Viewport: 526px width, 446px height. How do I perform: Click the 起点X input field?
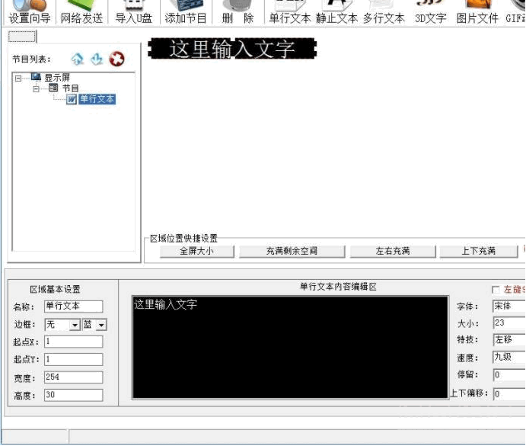(74, 342)
